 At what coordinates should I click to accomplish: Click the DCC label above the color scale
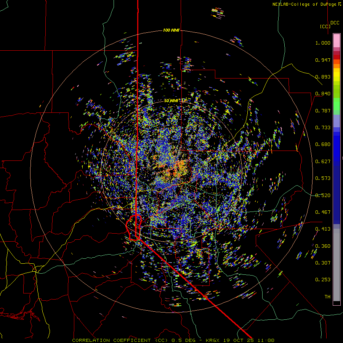pos(335,23)
